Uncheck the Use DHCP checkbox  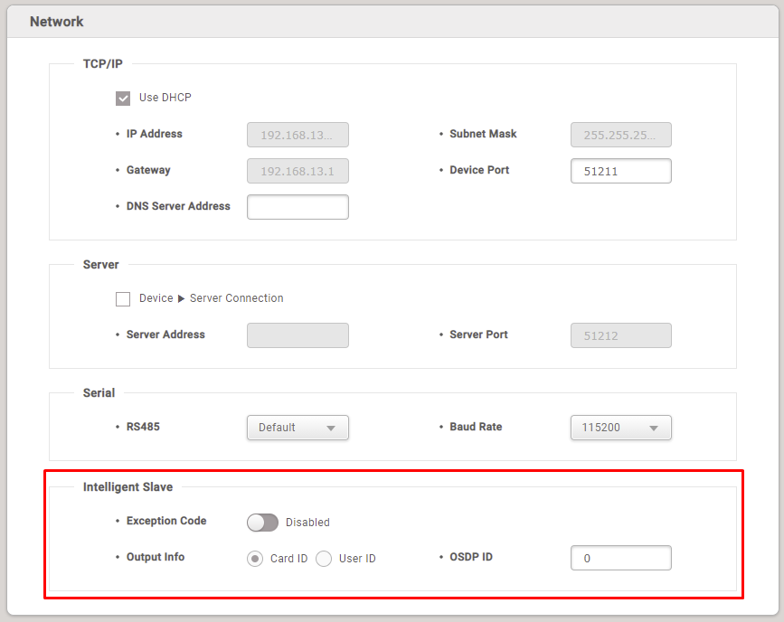[123, 99]
